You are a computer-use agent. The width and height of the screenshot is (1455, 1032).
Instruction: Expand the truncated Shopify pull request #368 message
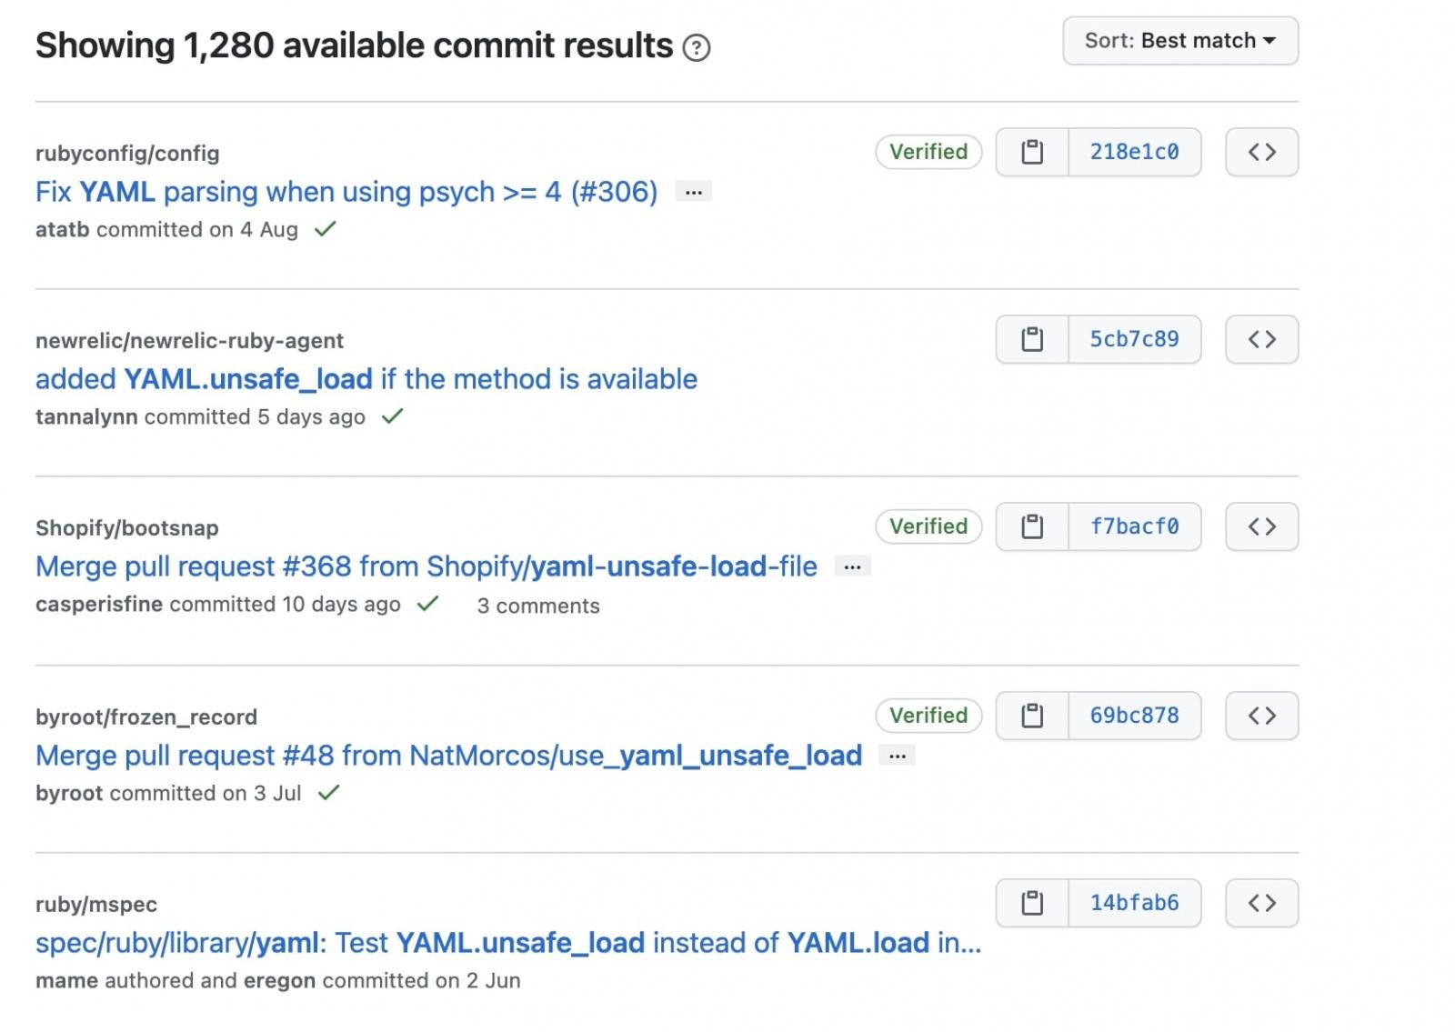pyautogui.click(x=852, y=566)
